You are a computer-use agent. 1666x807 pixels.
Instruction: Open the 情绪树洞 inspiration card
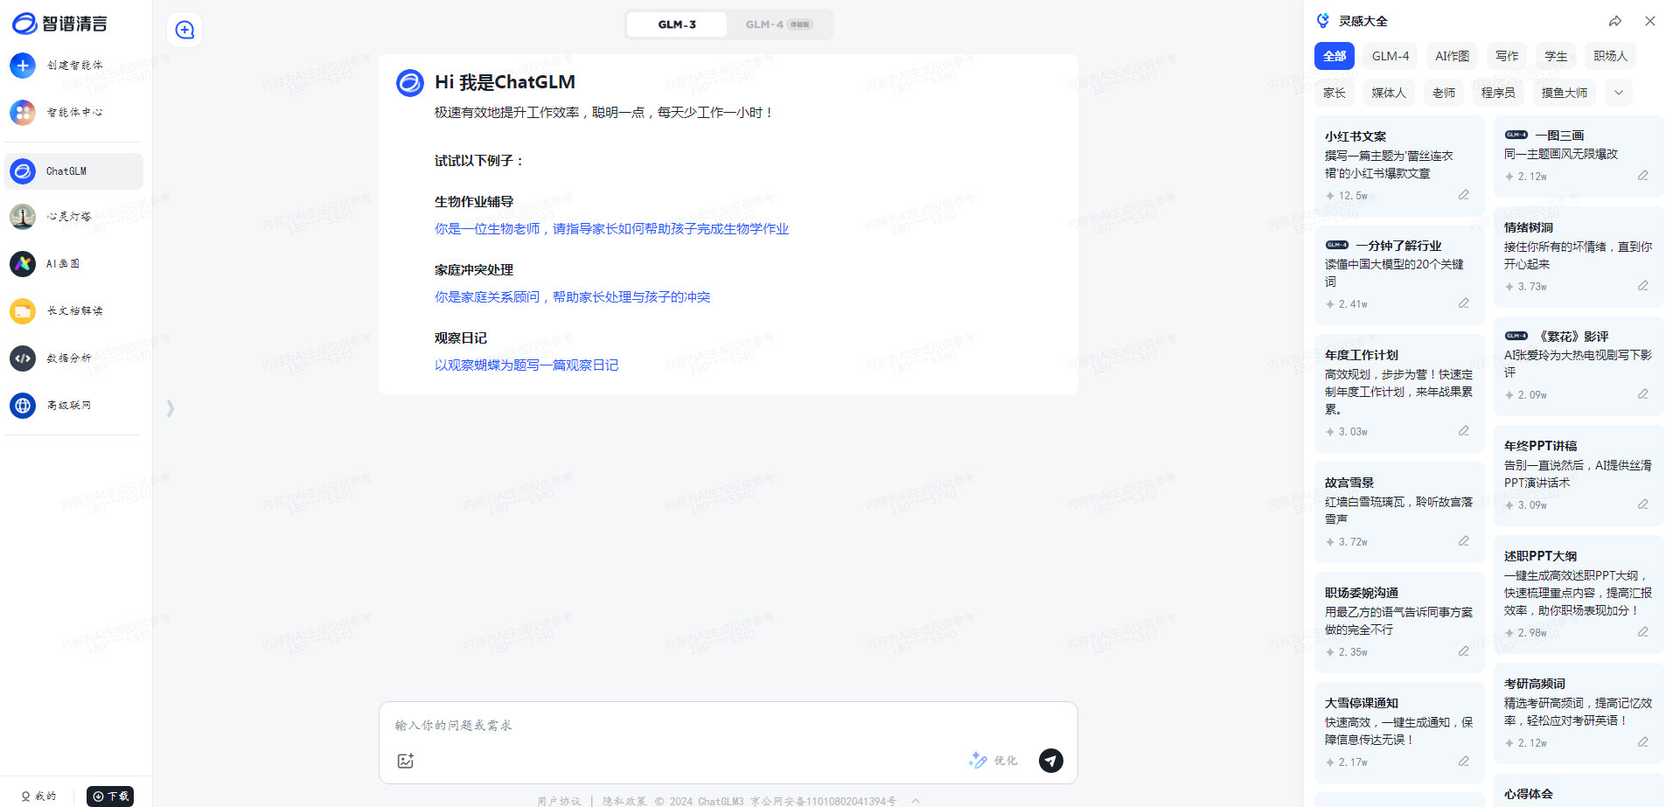coord(1579,257)
